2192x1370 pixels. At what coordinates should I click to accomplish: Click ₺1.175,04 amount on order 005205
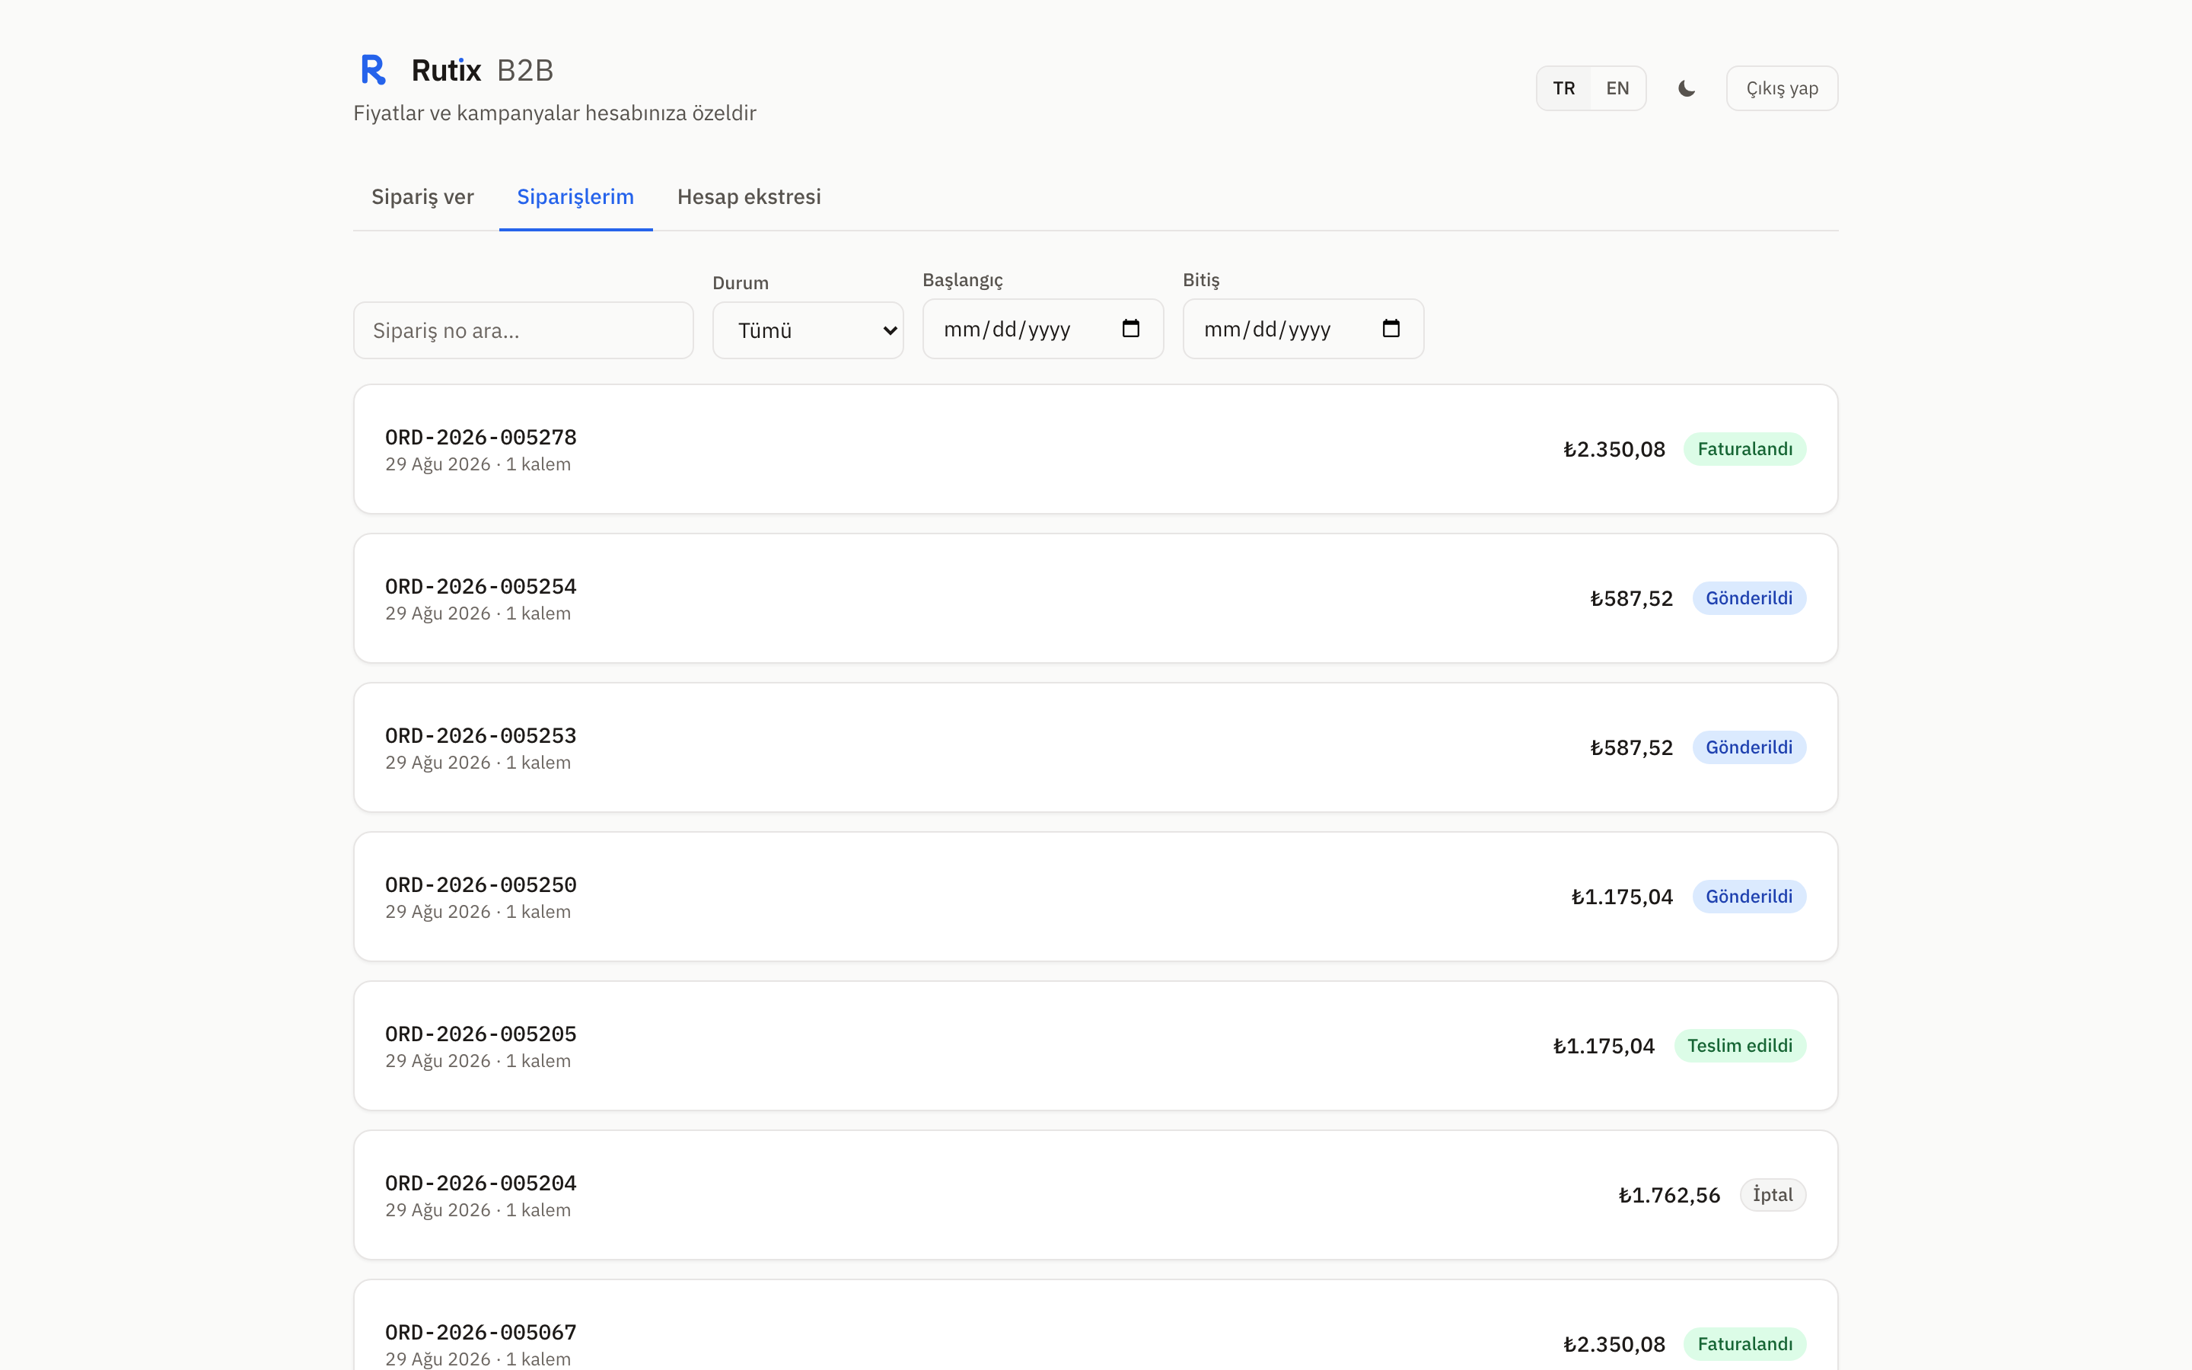click(1603, 1047)
